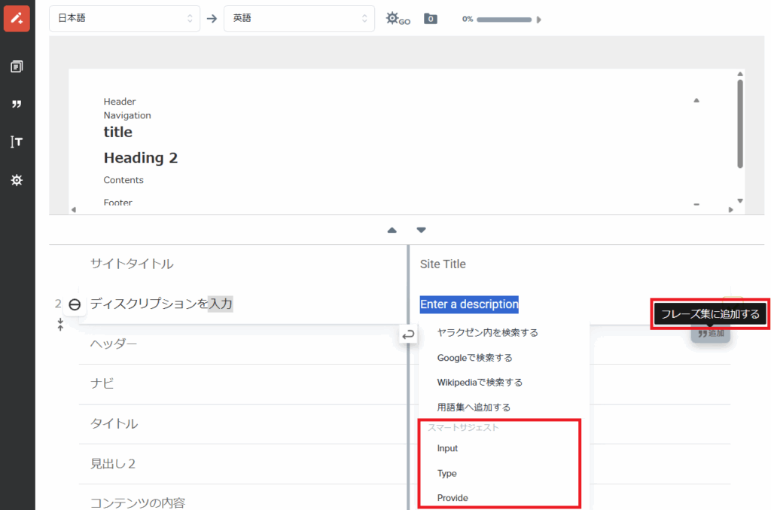Click the 0% translation progress bar
Image resolution: width=771 pixels, height=510 pixels.
pyautogui.click(x=504, y=19)
